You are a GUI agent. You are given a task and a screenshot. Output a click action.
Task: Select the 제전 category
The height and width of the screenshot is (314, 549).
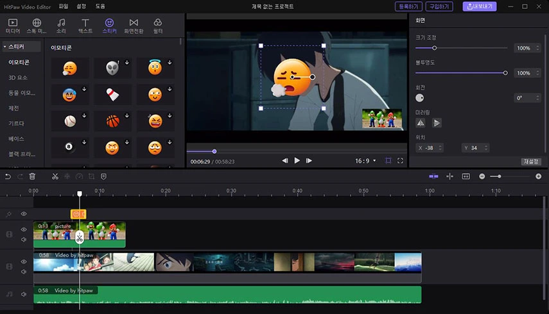(x=13, y=108)
